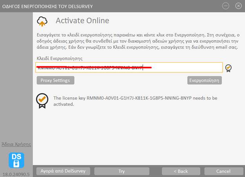245x177 pixels.
Task: Open Proxy Settings
Action: 55,80
